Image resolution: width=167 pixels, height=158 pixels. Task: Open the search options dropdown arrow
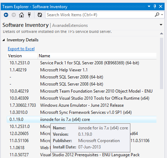click(x=162, y=15)
